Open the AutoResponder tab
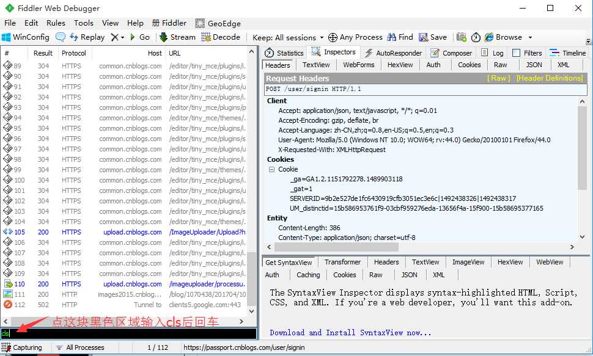This screenshot has height=356, width=593. [393, 53]
